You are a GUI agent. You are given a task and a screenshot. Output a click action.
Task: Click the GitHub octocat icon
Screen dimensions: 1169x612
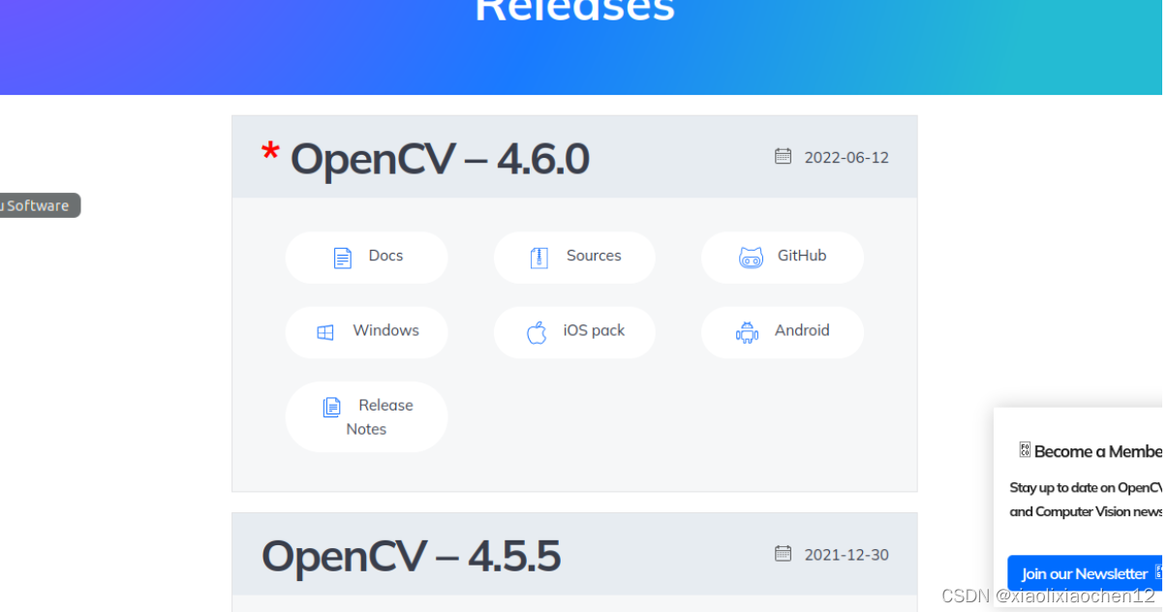click(x=751, y=258)
